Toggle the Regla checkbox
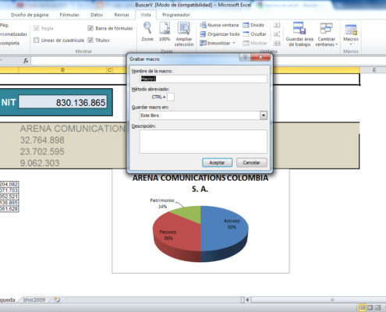386x312 pixels. click(37, 28)
